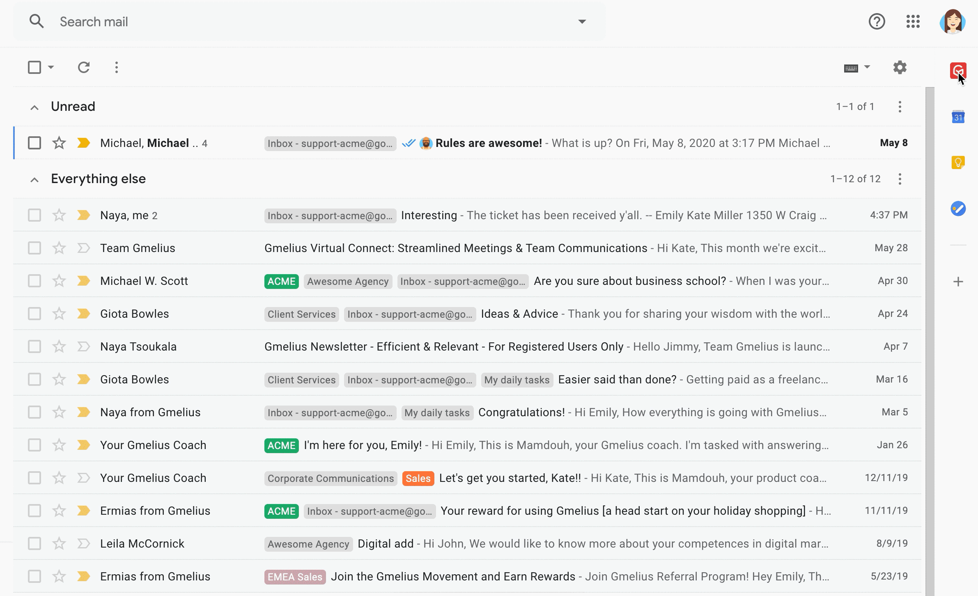
Task: Click the read-receipt double check icon
Action: click(409, 143)
